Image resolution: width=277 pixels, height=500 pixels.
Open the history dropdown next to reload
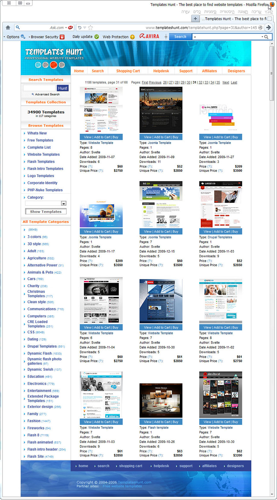[85, 28]
